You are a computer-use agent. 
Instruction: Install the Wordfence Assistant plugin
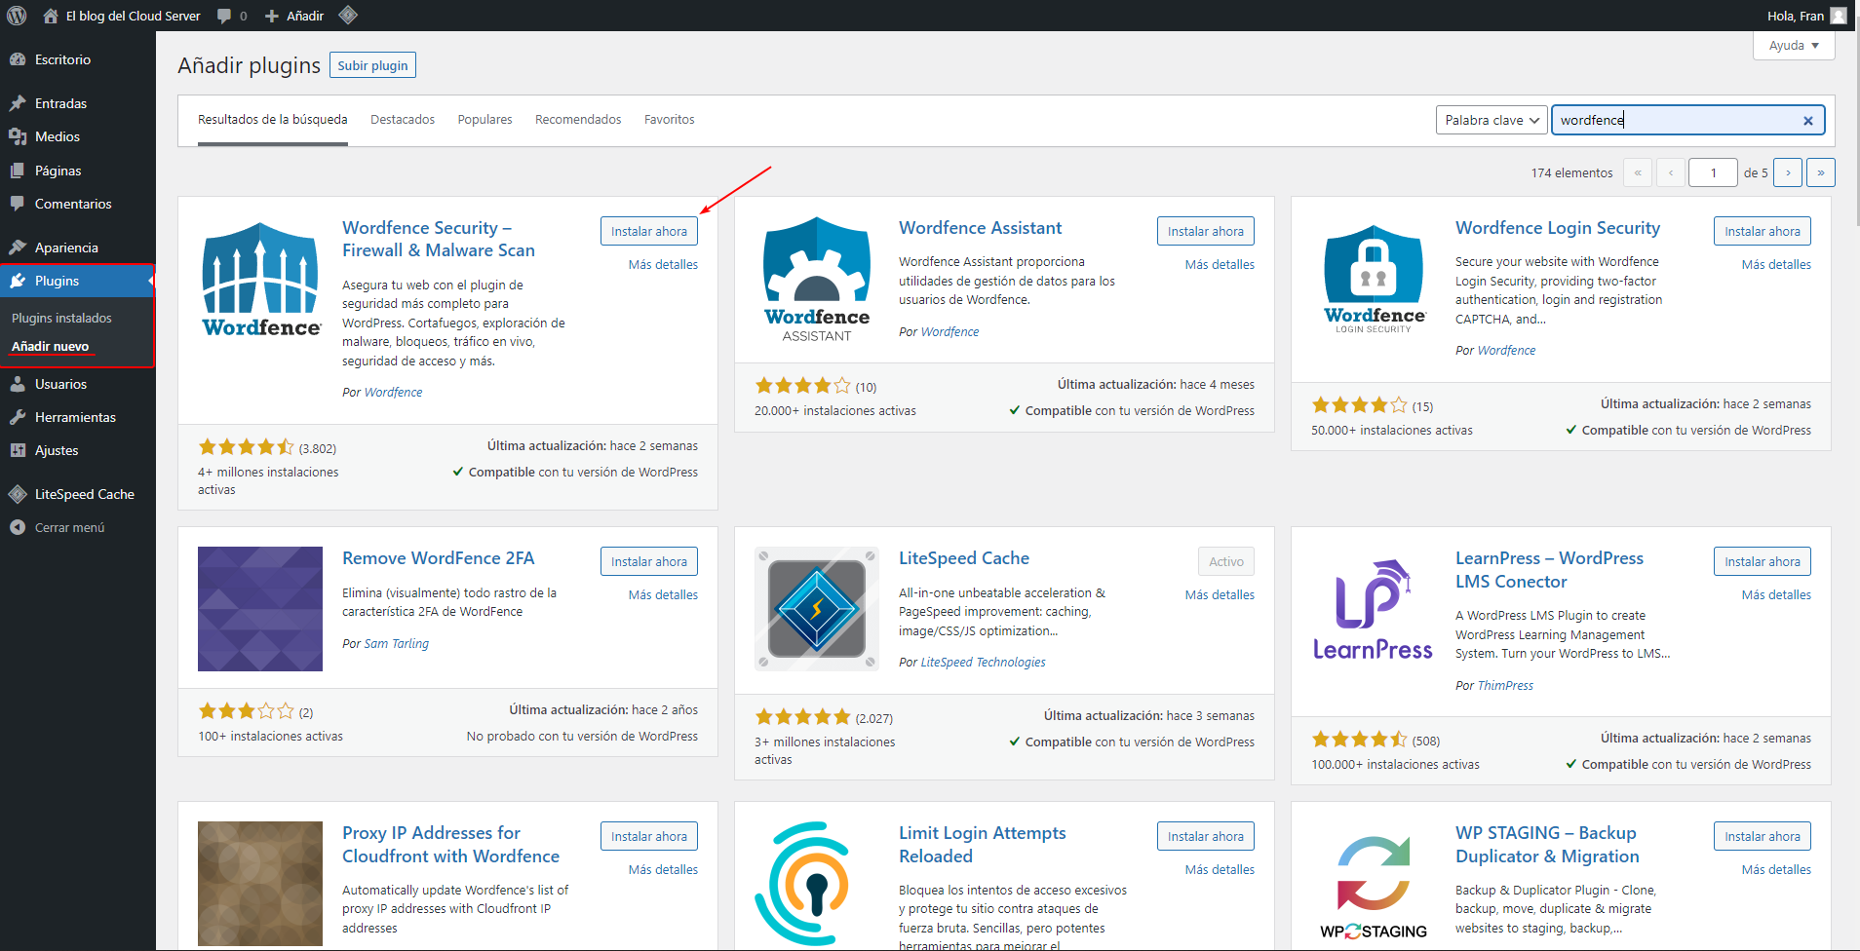coord(1206,231)
